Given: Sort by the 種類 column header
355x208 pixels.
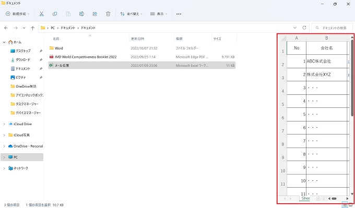Looking at the screenshot, I should 179,39.
